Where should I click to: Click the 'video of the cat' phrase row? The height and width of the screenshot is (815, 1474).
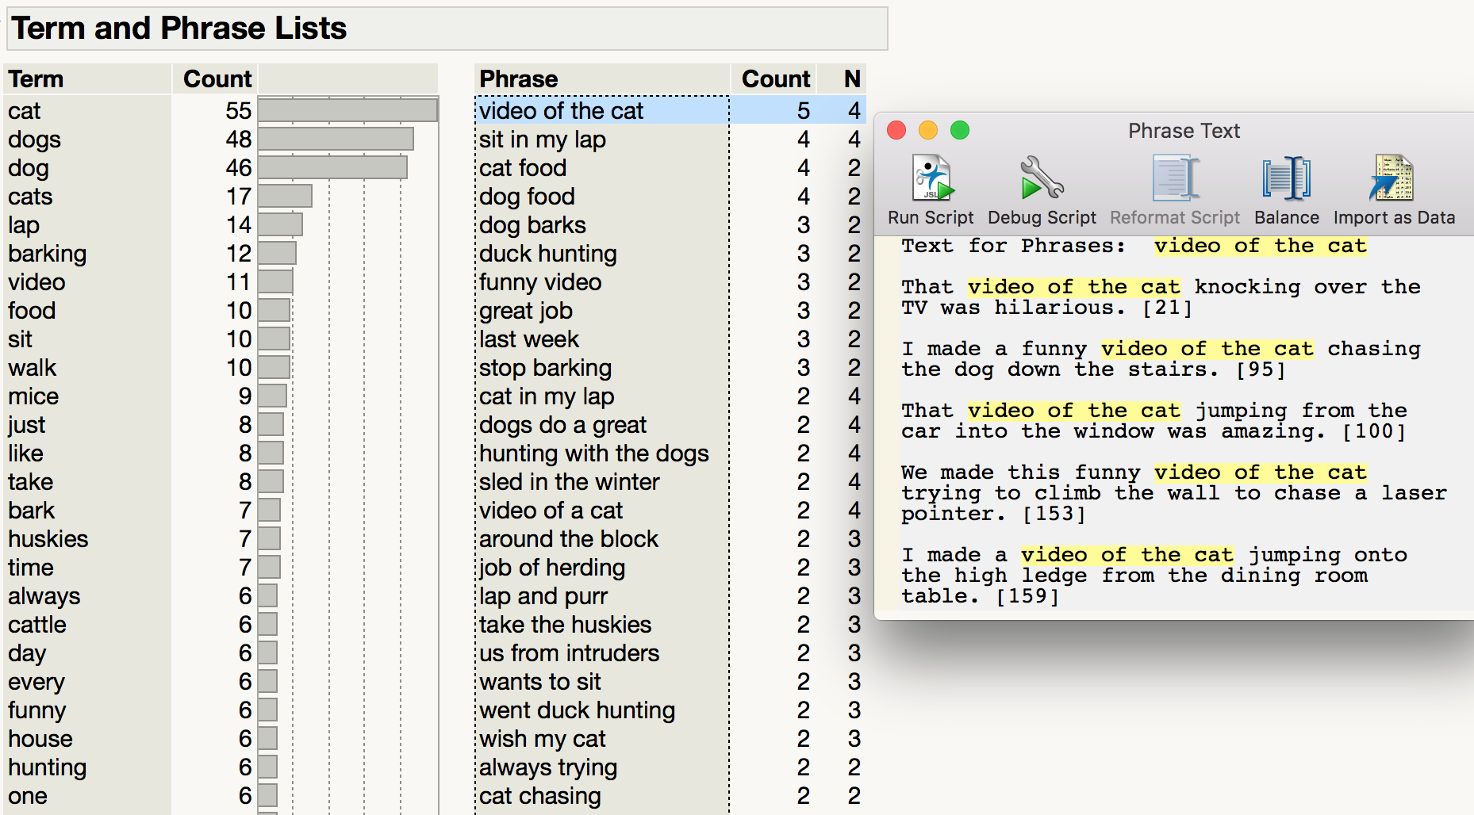click(x=562, y=111)
